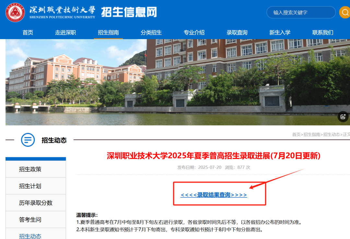This screenshot has width=350, height=239.
Task: Open the 招生动态 sidebar link
Action: [36, 234]
